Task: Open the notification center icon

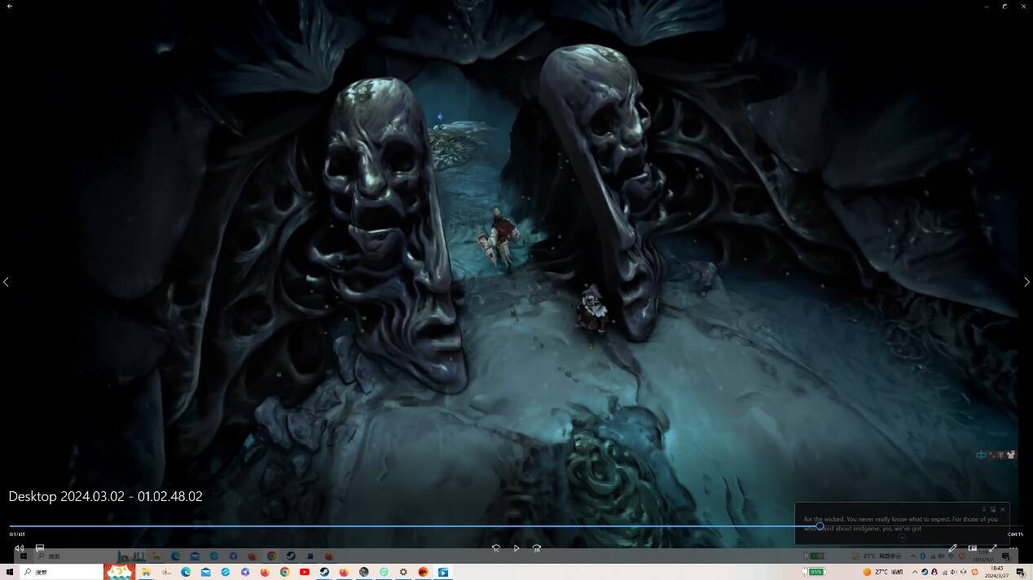Action: pos(1021,572)
